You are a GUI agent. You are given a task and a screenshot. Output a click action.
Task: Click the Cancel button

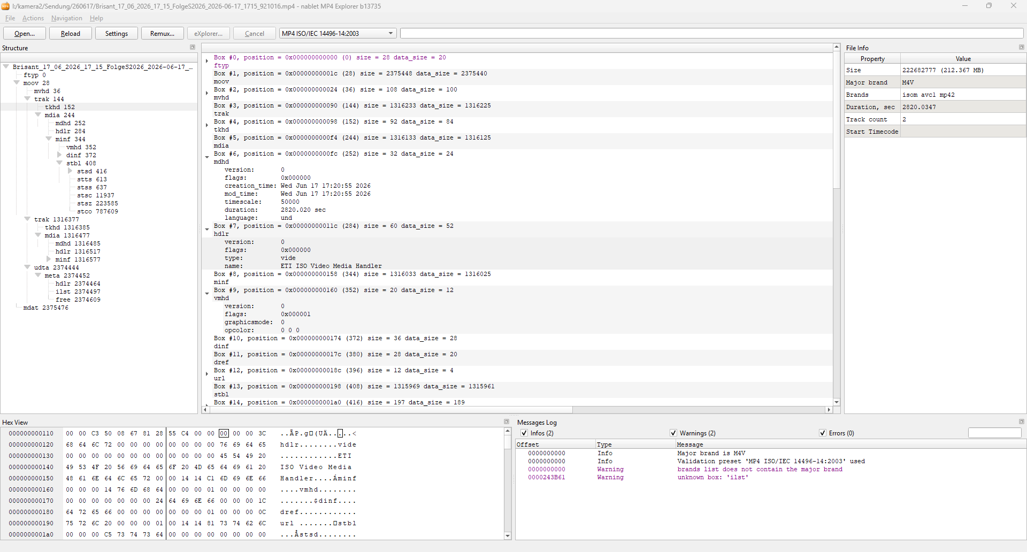click(255, 33)
